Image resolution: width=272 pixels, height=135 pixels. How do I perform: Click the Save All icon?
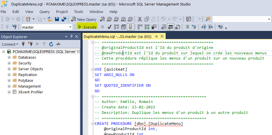coord(64,19)
